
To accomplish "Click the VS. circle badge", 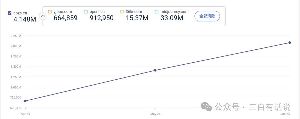I will pyautogui.click(x=43, y=16).
